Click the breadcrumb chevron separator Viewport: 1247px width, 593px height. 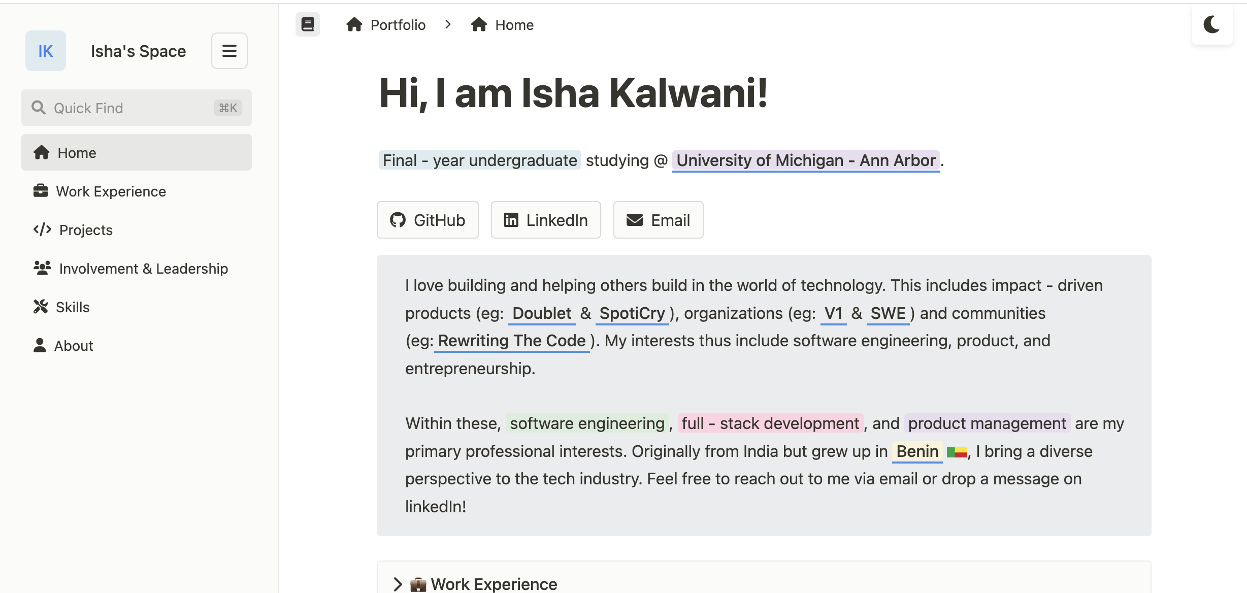tap(448, 24)
